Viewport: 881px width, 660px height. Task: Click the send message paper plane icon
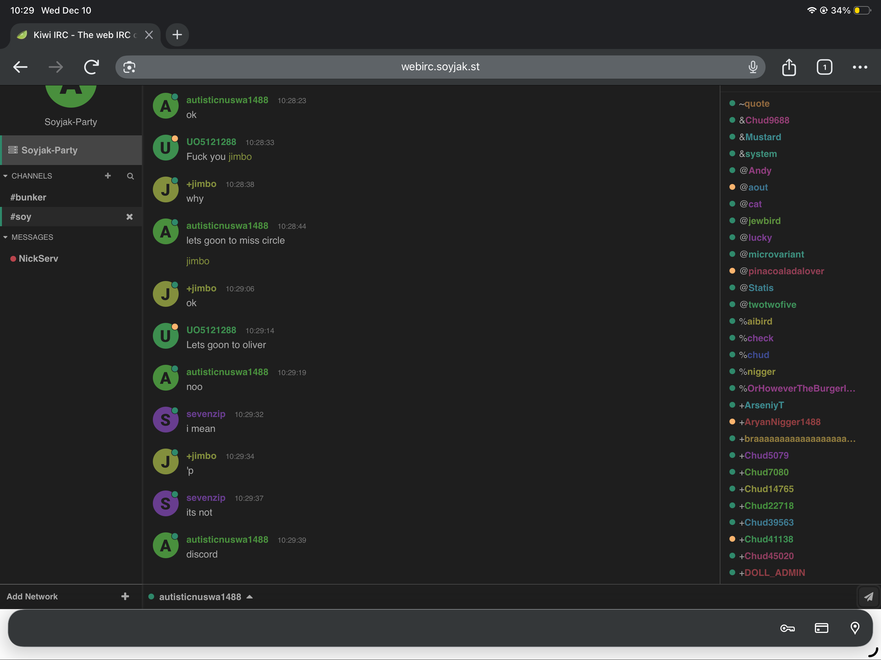pyautogui.click(x=868, y=596)
